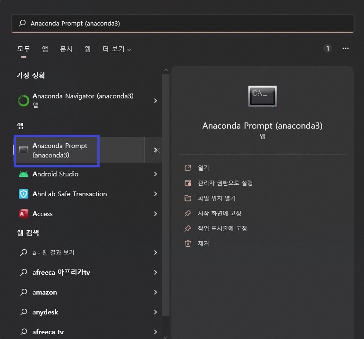
Task: Click the search input field text
Action: [x=75, y=23]
